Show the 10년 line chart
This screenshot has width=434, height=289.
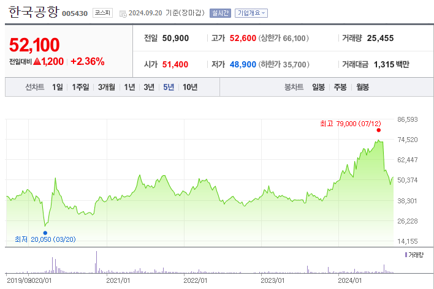190,87
